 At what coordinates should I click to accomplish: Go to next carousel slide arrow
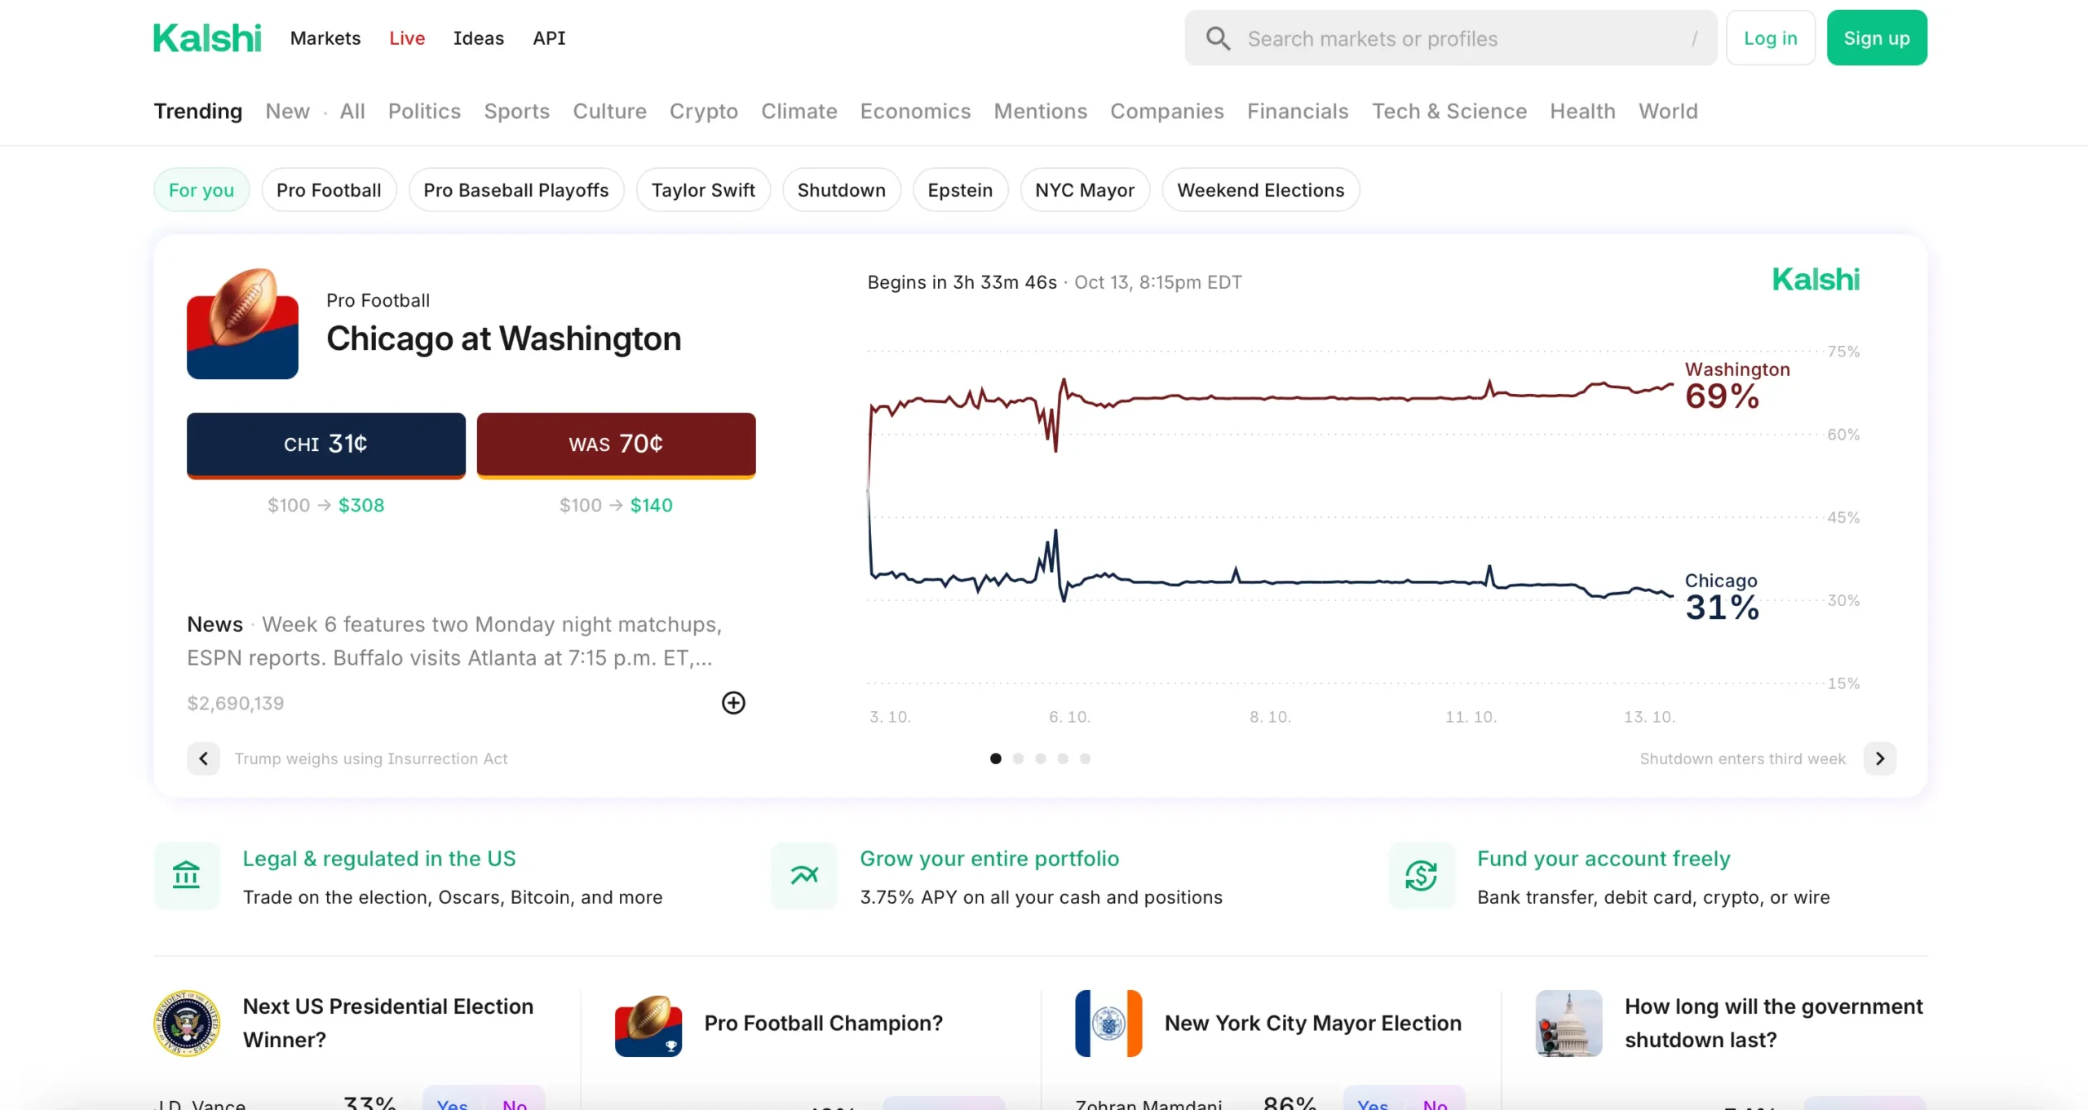(x=1880, y=758)
